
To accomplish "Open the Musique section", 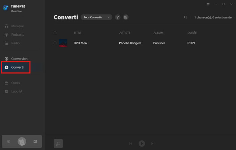I will pos(18,26).
